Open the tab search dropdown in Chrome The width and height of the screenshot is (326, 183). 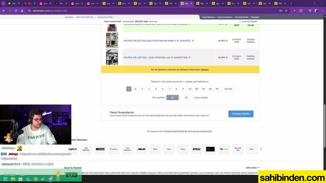click(x=3, y=4)
